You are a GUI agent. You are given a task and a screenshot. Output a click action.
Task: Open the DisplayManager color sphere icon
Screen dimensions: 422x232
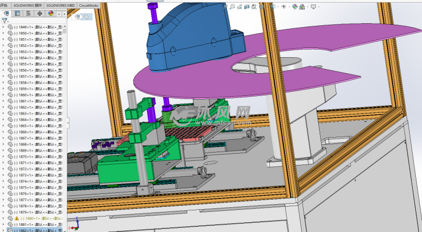(x=50, y=13)
